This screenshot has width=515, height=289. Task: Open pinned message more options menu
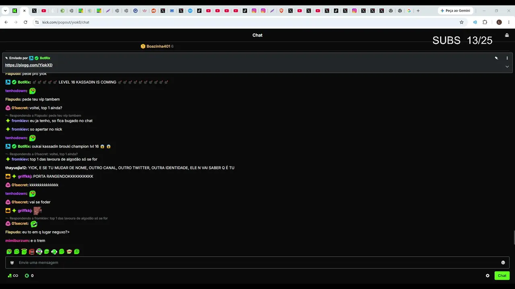pyautogui.click(x=507, y=58)
